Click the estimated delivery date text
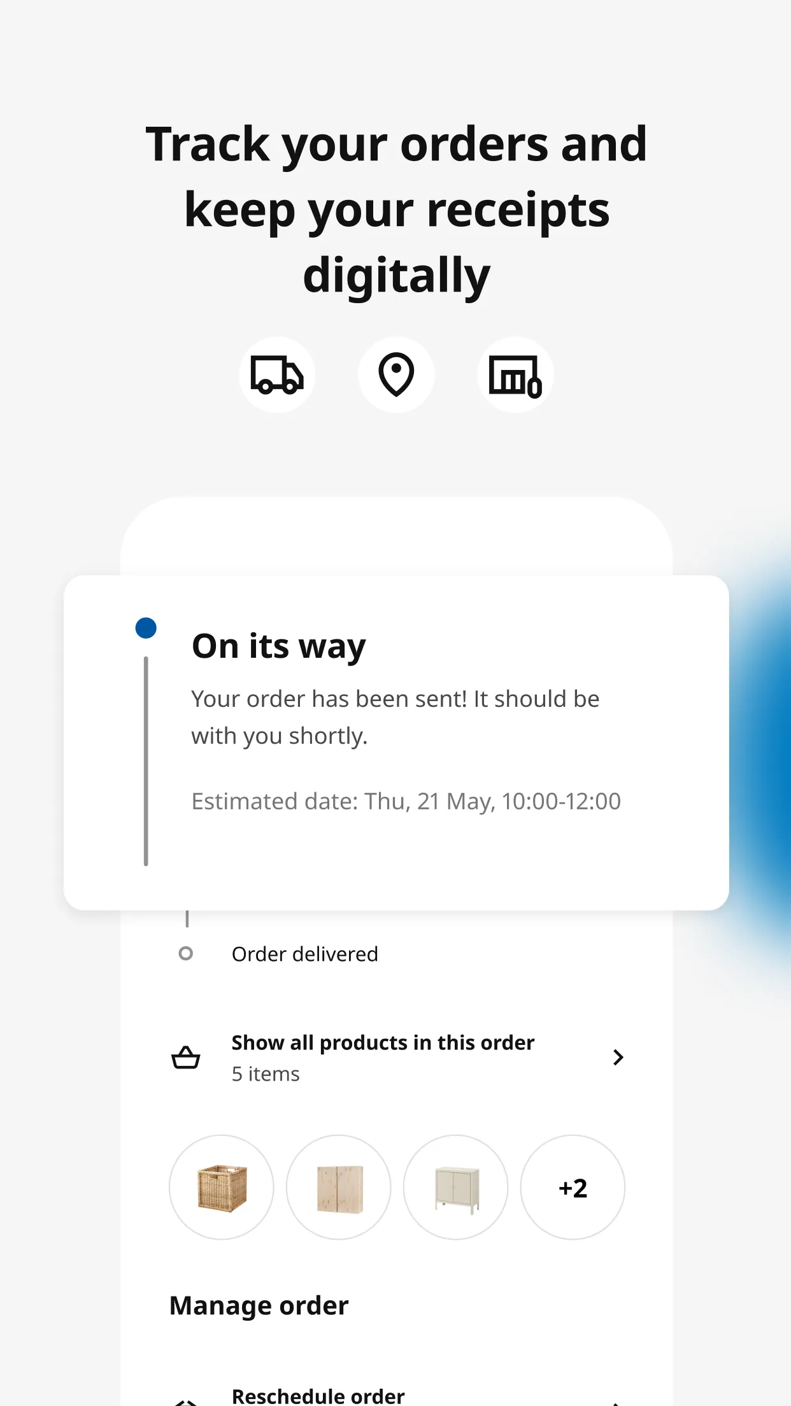This screenshot has width=791, height=1406. 406,801
